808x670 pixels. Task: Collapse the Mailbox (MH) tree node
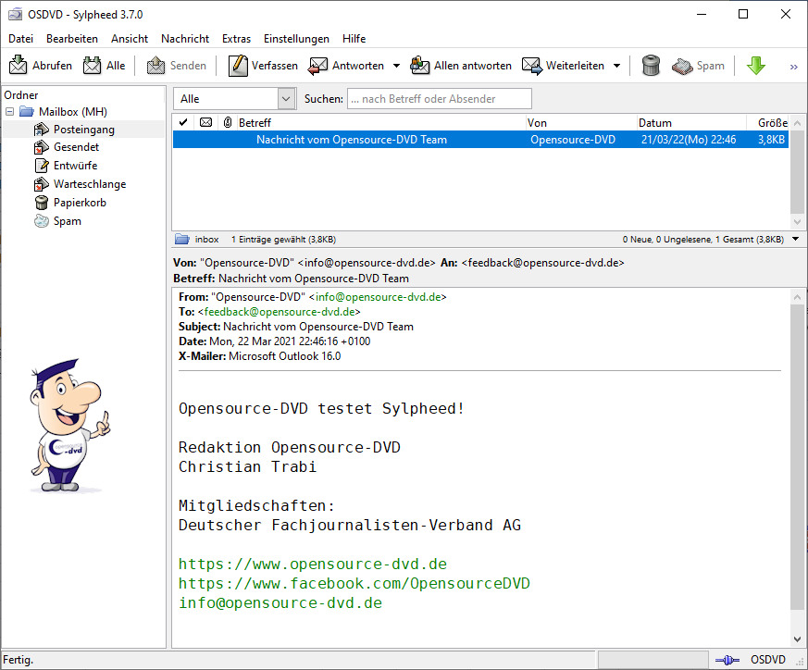10,112
